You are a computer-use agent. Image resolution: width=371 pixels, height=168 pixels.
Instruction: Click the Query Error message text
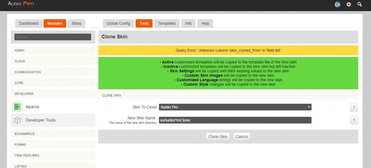tap(228, 50)
